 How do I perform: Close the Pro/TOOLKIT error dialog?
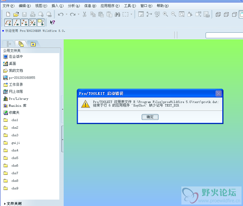[x=218, y=93]
